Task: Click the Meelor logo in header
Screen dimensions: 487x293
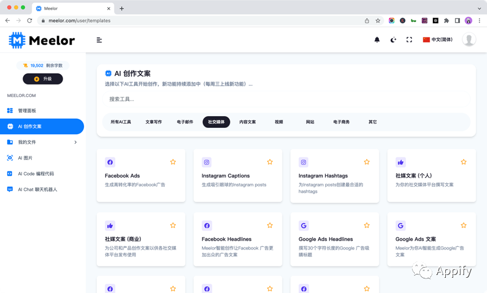Action: tap(42, 40)
